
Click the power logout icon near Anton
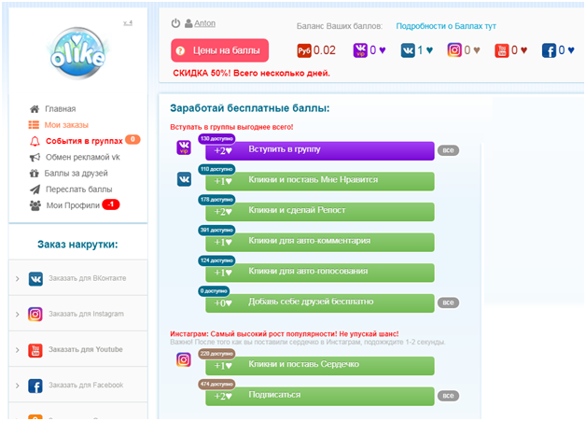175,23
